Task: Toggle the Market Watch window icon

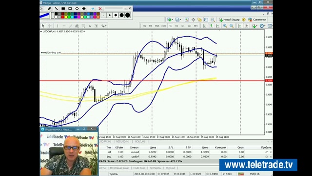Action: (x=187, y=20)
